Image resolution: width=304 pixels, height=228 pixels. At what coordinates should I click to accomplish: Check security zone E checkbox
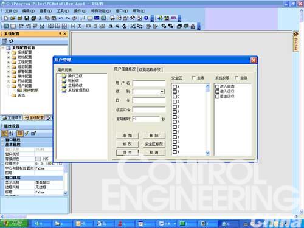(x=174, y=106)
